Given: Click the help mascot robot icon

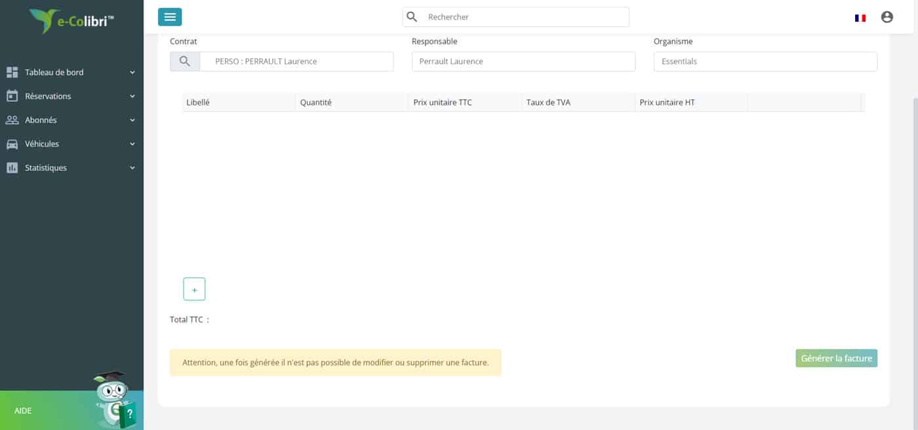Looking at the screenshot, I should coord(115,399).
